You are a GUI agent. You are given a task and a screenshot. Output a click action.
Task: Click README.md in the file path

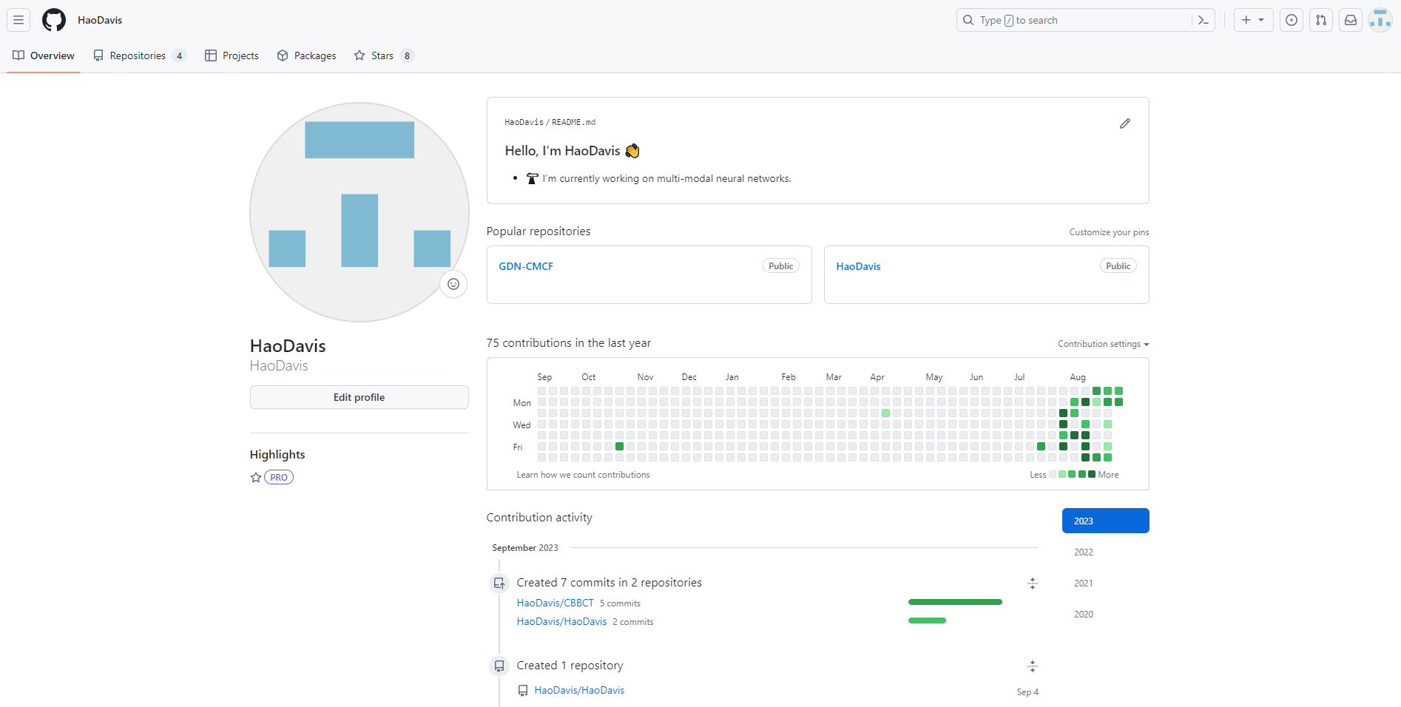click(x=573, y=122)
